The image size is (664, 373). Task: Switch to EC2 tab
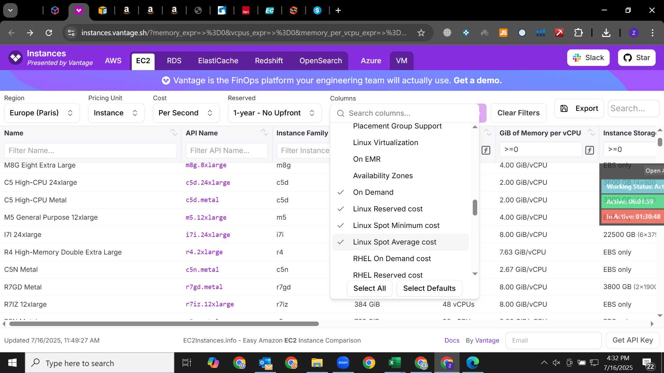[x=143, y=61]
